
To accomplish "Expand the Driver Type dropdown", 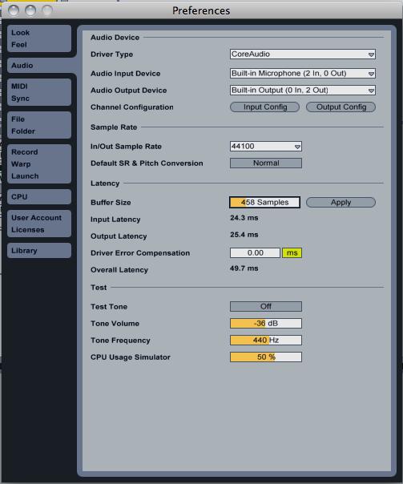I will pos(303,54).
